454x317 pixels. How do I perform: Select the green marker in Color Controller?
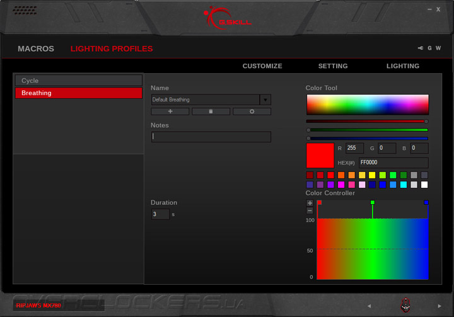coord(373,202)
